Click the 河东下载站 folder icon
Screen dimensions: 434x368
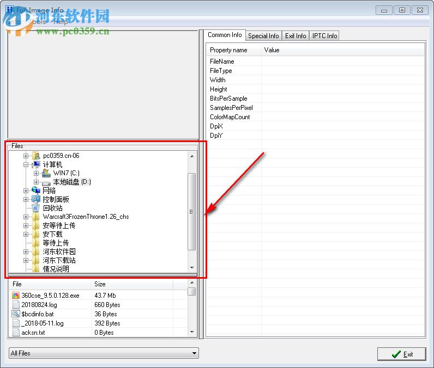pyautogui.click(x=35, y=260)
